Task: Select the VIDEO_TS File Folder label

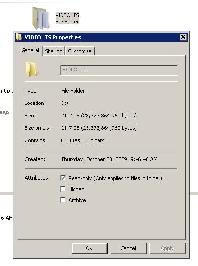Action: click(x=67, y=19)
